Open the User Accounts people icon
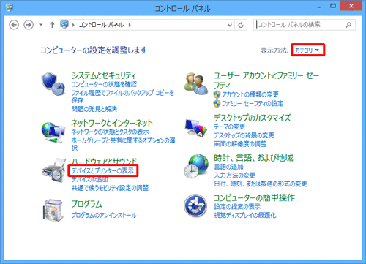The image size is (366, 264). pos(196,83)
